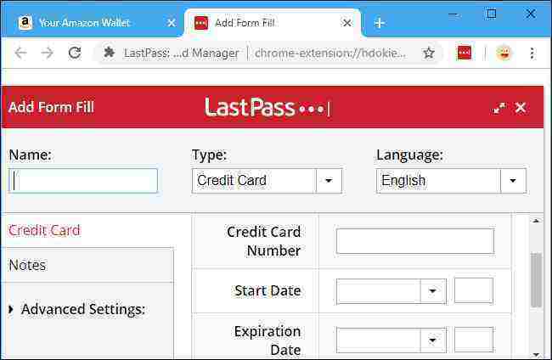The height and width of the screenshot is (360, 552).
Task: Reload the page with the refresh icon
Action: coord(75,53)
